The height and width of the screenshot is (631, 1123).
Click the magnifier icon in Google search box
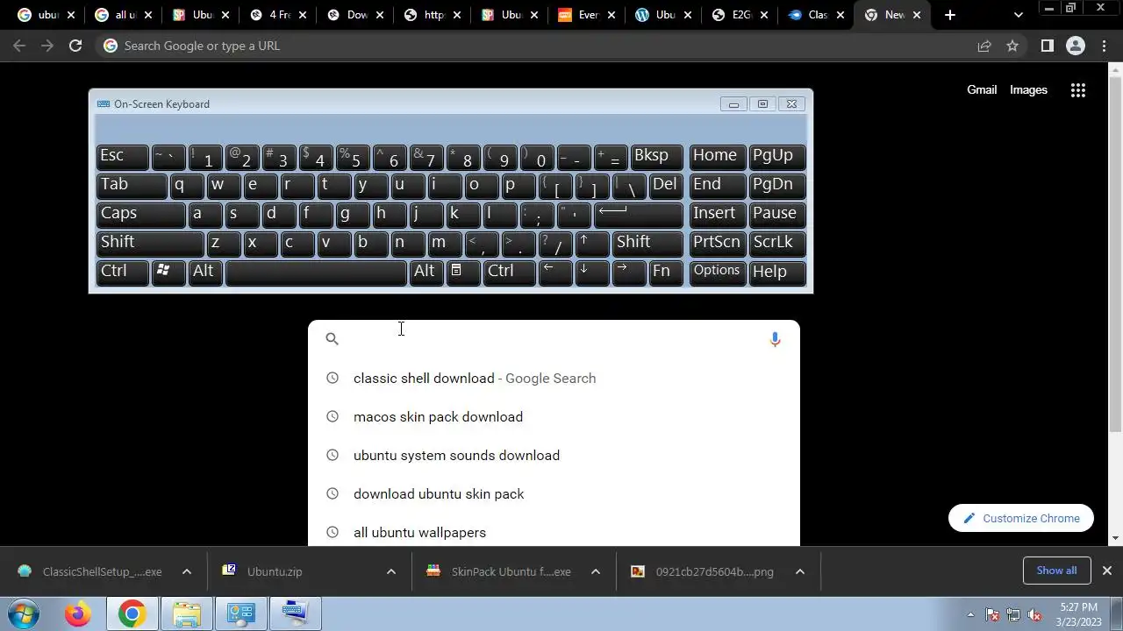click(332, 339)
